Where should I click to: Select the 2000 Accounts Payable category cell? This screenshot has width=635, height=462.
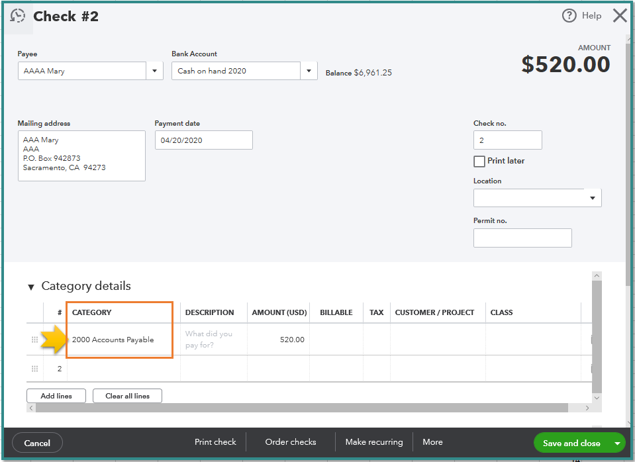pos(124,340)
